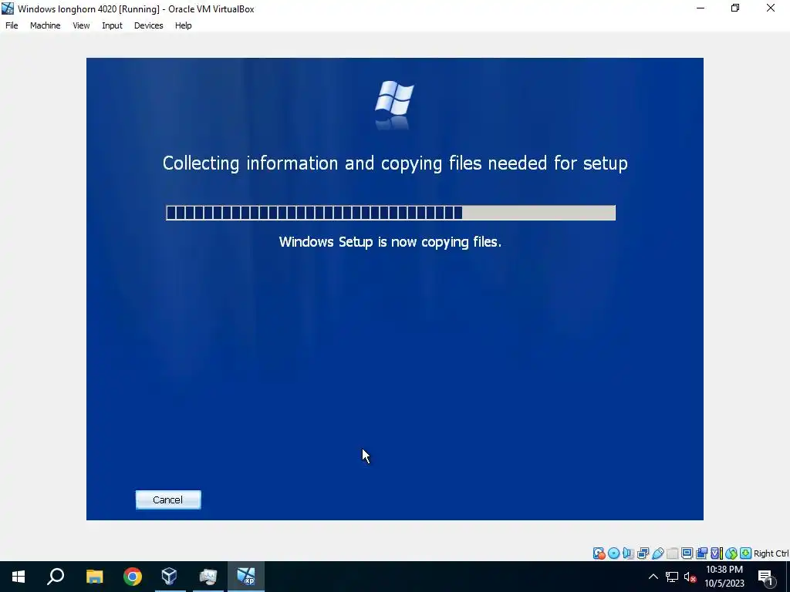
Task: Click the Right Ctrl host key label
Action: click(x=771, y=553)
